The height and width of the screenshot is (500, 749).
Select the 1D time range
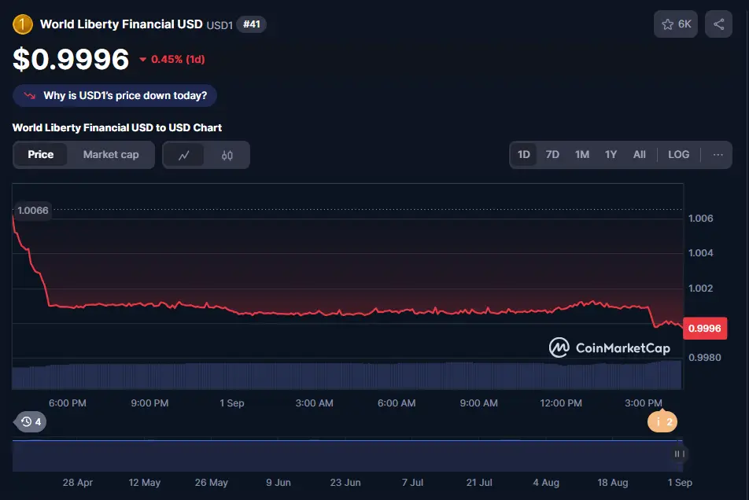point(524,154)
